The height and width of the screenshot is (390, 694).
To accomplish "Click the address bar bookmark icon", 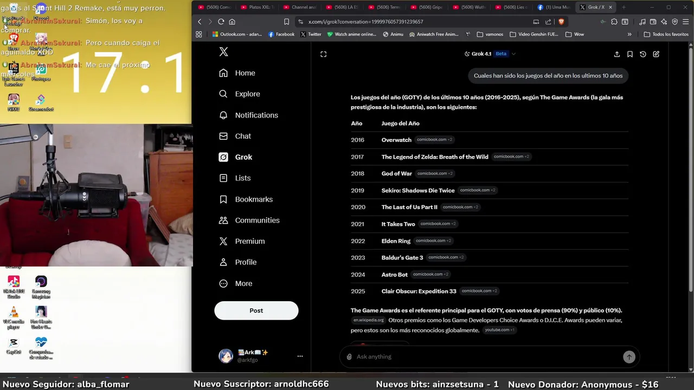I will (x=286, y=22).
